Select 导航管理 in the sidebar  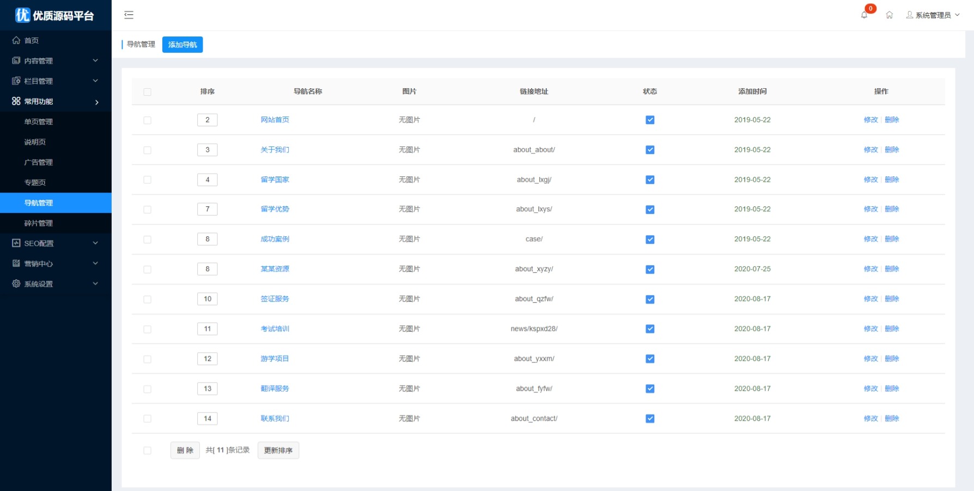(x=56, y=203)
